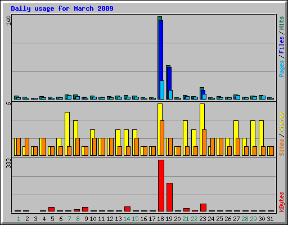Click the red KBytes bar for day 18

(161, 186)
